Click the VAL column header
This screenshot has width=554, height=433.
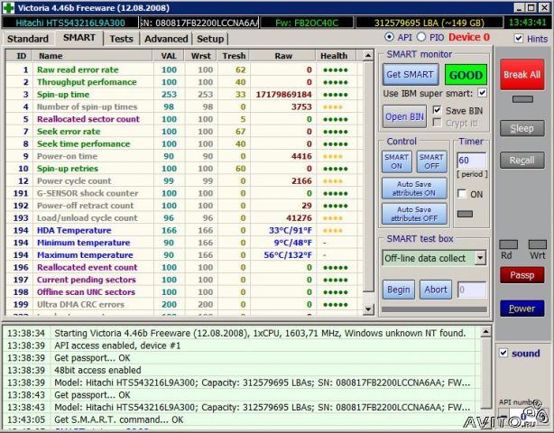pos(169,56)
